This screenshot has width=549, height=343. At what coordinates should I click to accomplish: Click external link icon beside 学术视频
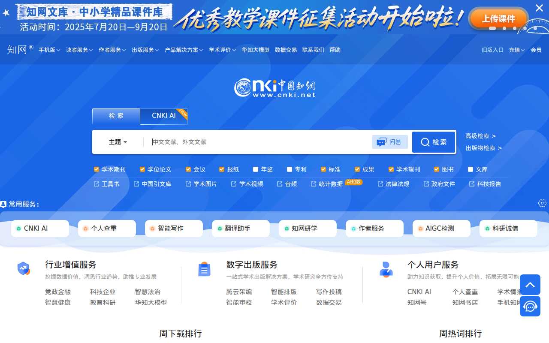click(234, 184)
